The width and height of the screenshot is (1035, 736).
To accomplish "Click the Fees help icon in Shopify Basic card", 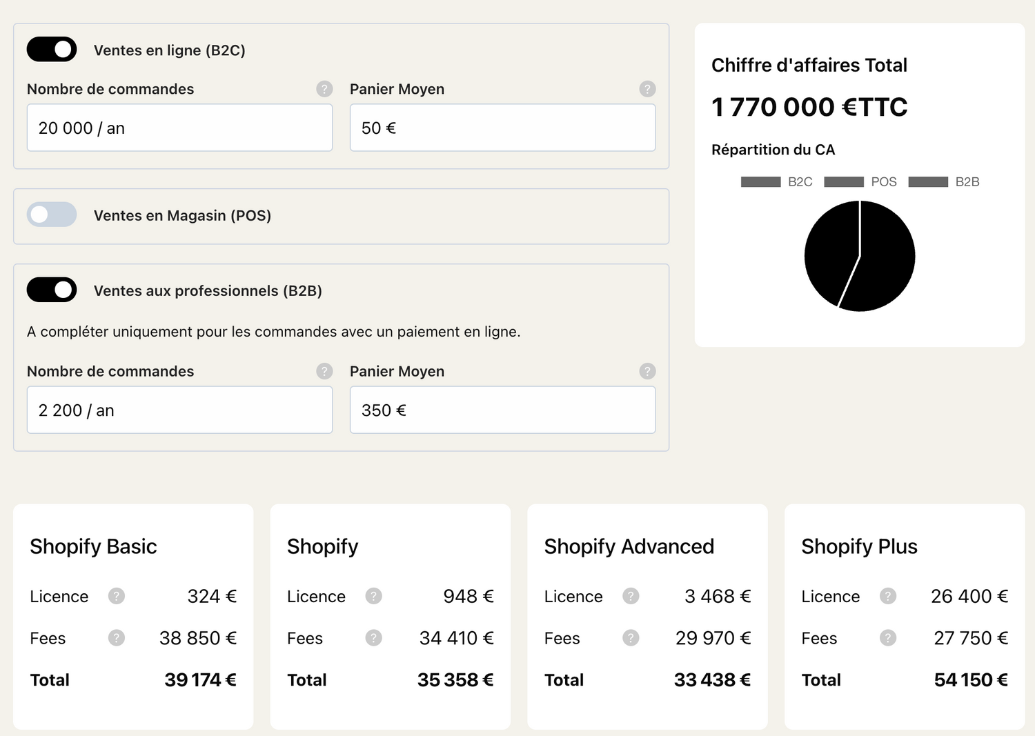I will (117, 638).
